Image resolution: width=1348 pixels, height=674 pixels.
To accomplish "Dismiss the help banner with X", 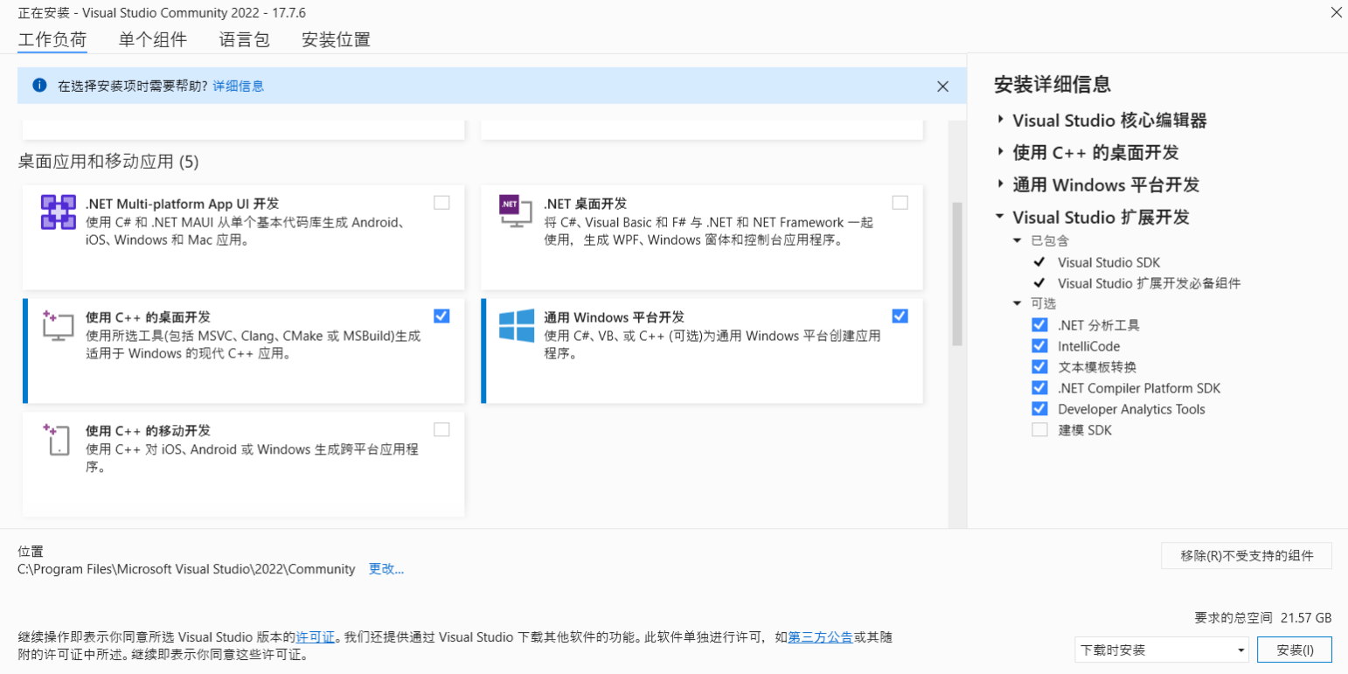I will click(942, 87).
